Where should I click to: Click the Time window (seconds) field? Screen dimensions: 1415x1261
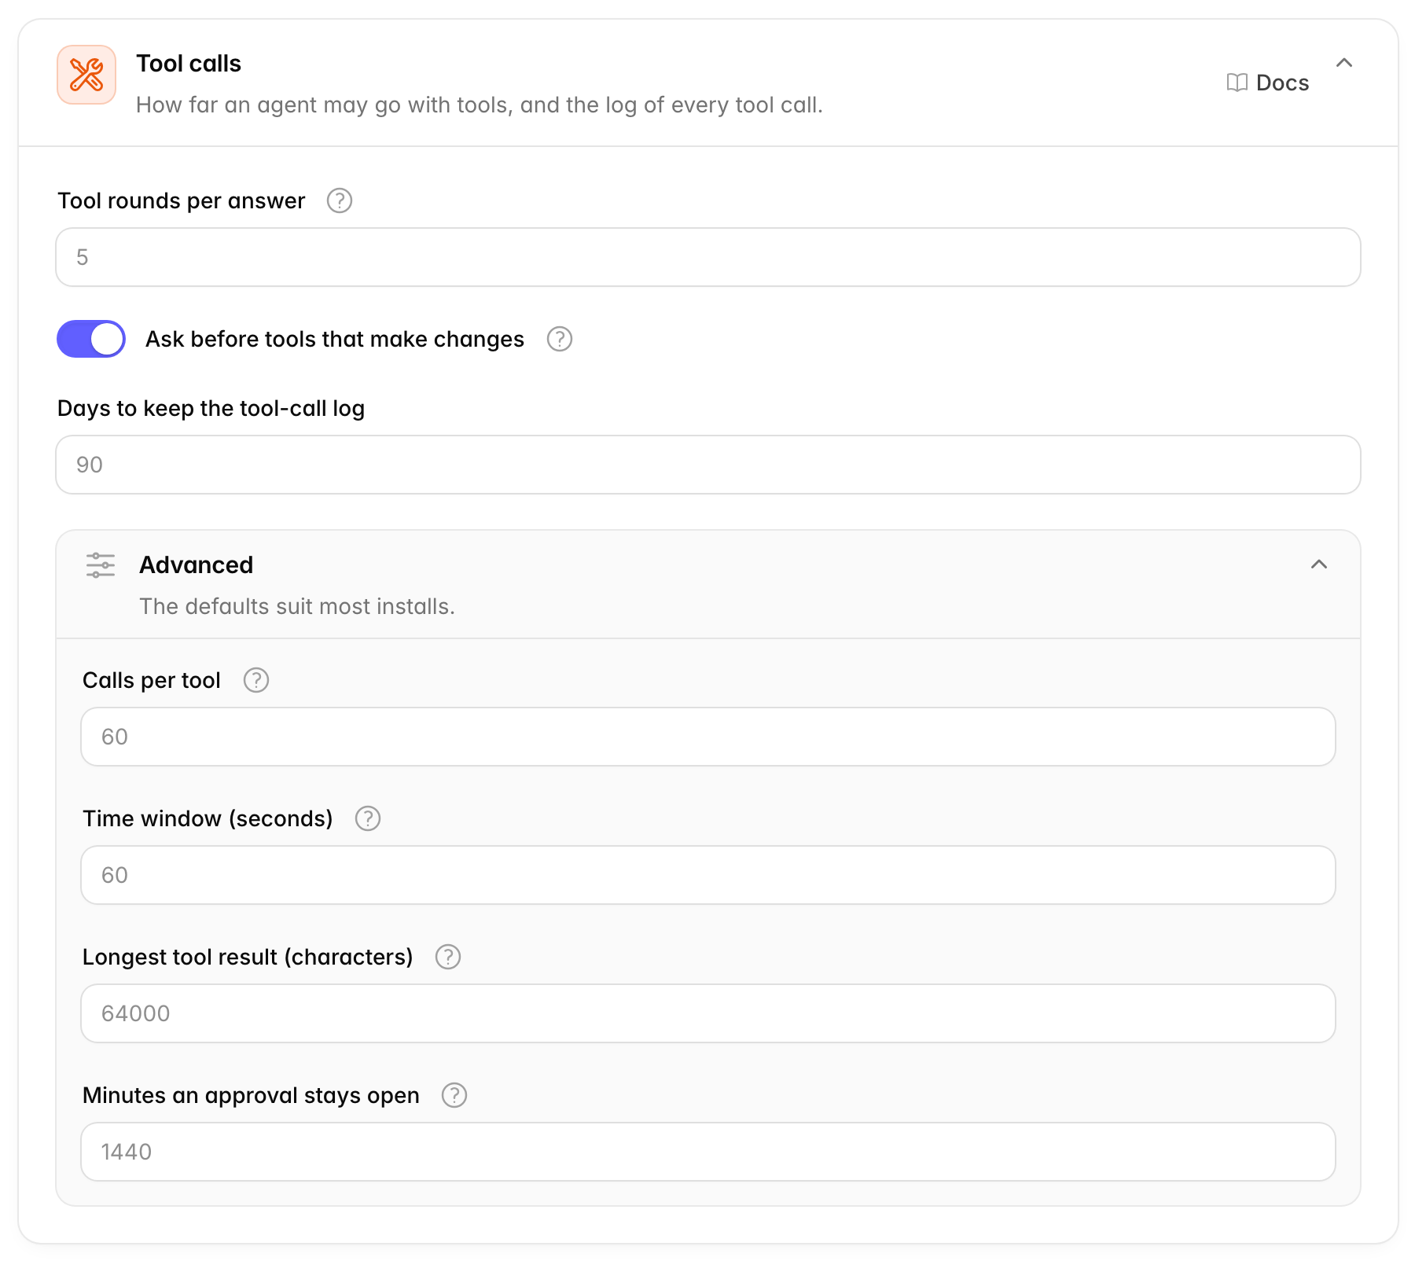(708, 875)
